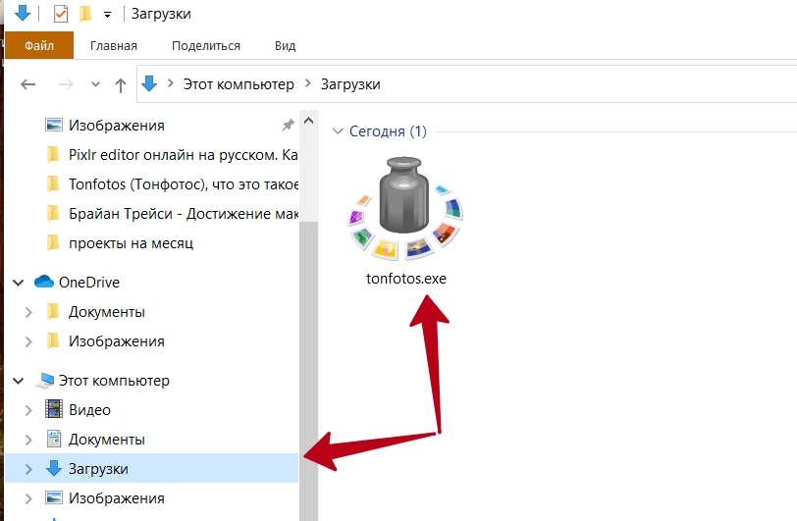Open the Вид ribbon tab

click(286, 46)
